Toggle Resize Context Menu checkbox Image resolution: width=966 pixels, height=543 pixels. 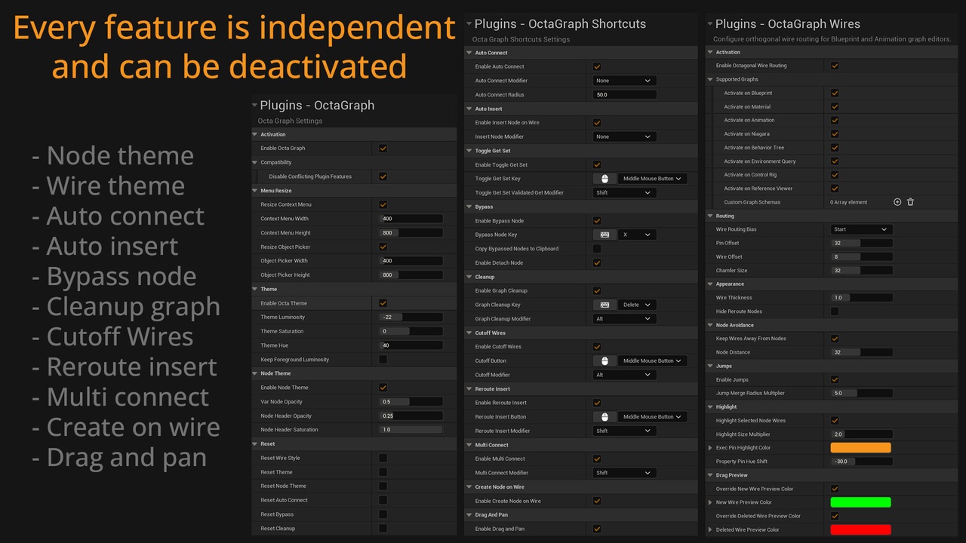click(x=383, y=204)
